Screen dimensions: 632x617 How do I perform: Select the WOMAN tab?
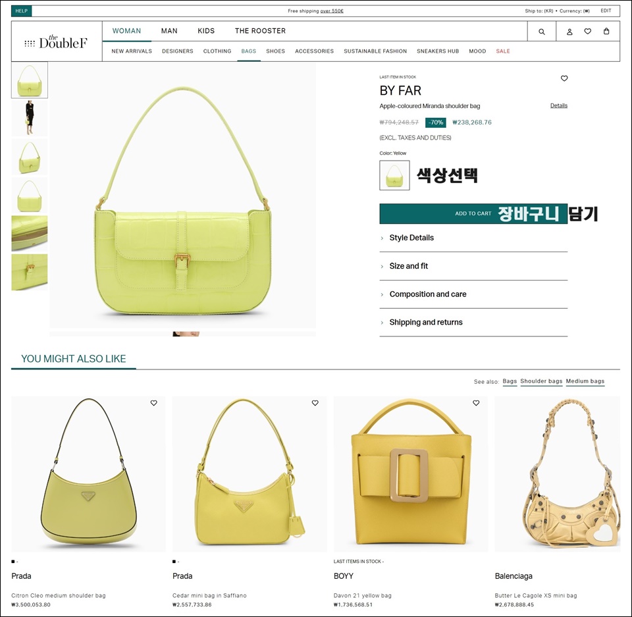(126, 31)
